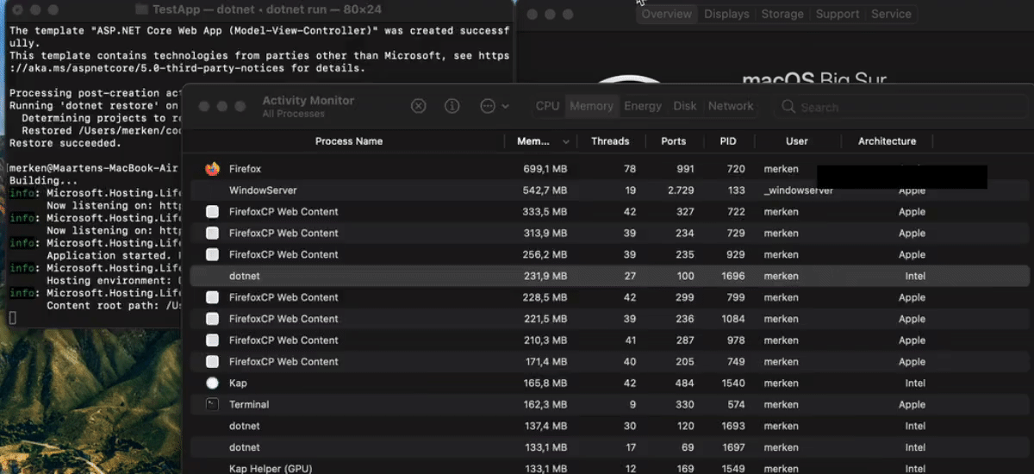Click icon of FirefoxCP Web Content 210,3 MB

tap(213, 340)
